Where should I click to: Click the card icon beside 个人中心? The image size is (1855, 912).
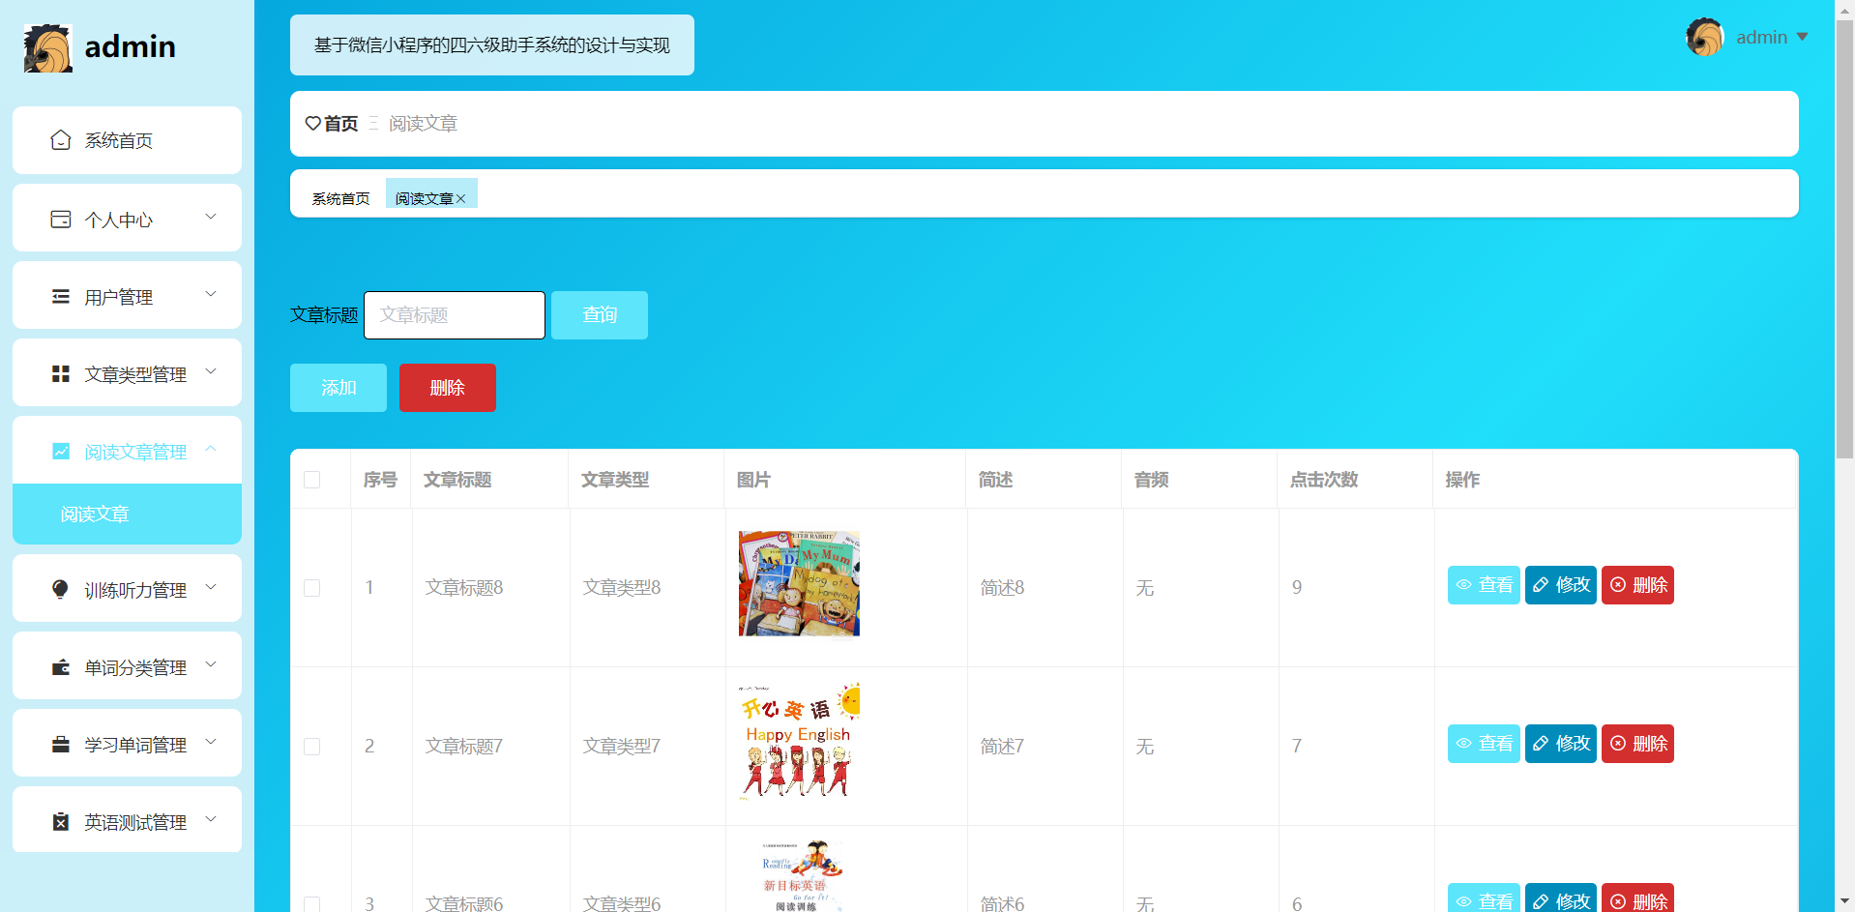point(61,220)
